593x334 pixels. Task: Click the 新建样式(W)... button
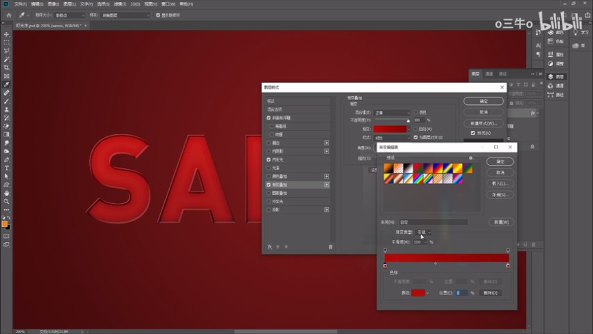click(483, 123)
